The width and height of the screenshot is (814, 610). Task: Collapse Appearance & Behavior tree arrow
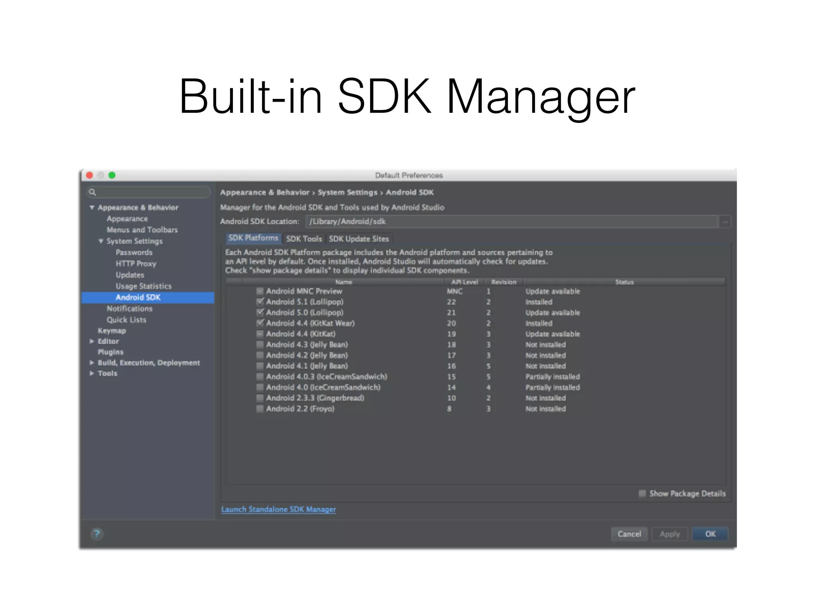coord(92,207)
